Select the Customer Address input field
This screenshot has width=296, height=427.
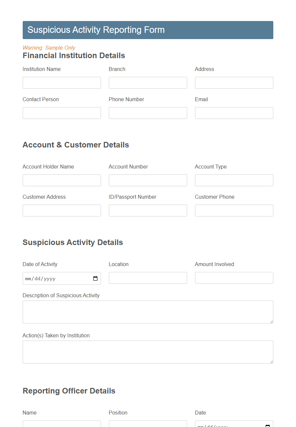pyautogui.click(x=62, y=210)
